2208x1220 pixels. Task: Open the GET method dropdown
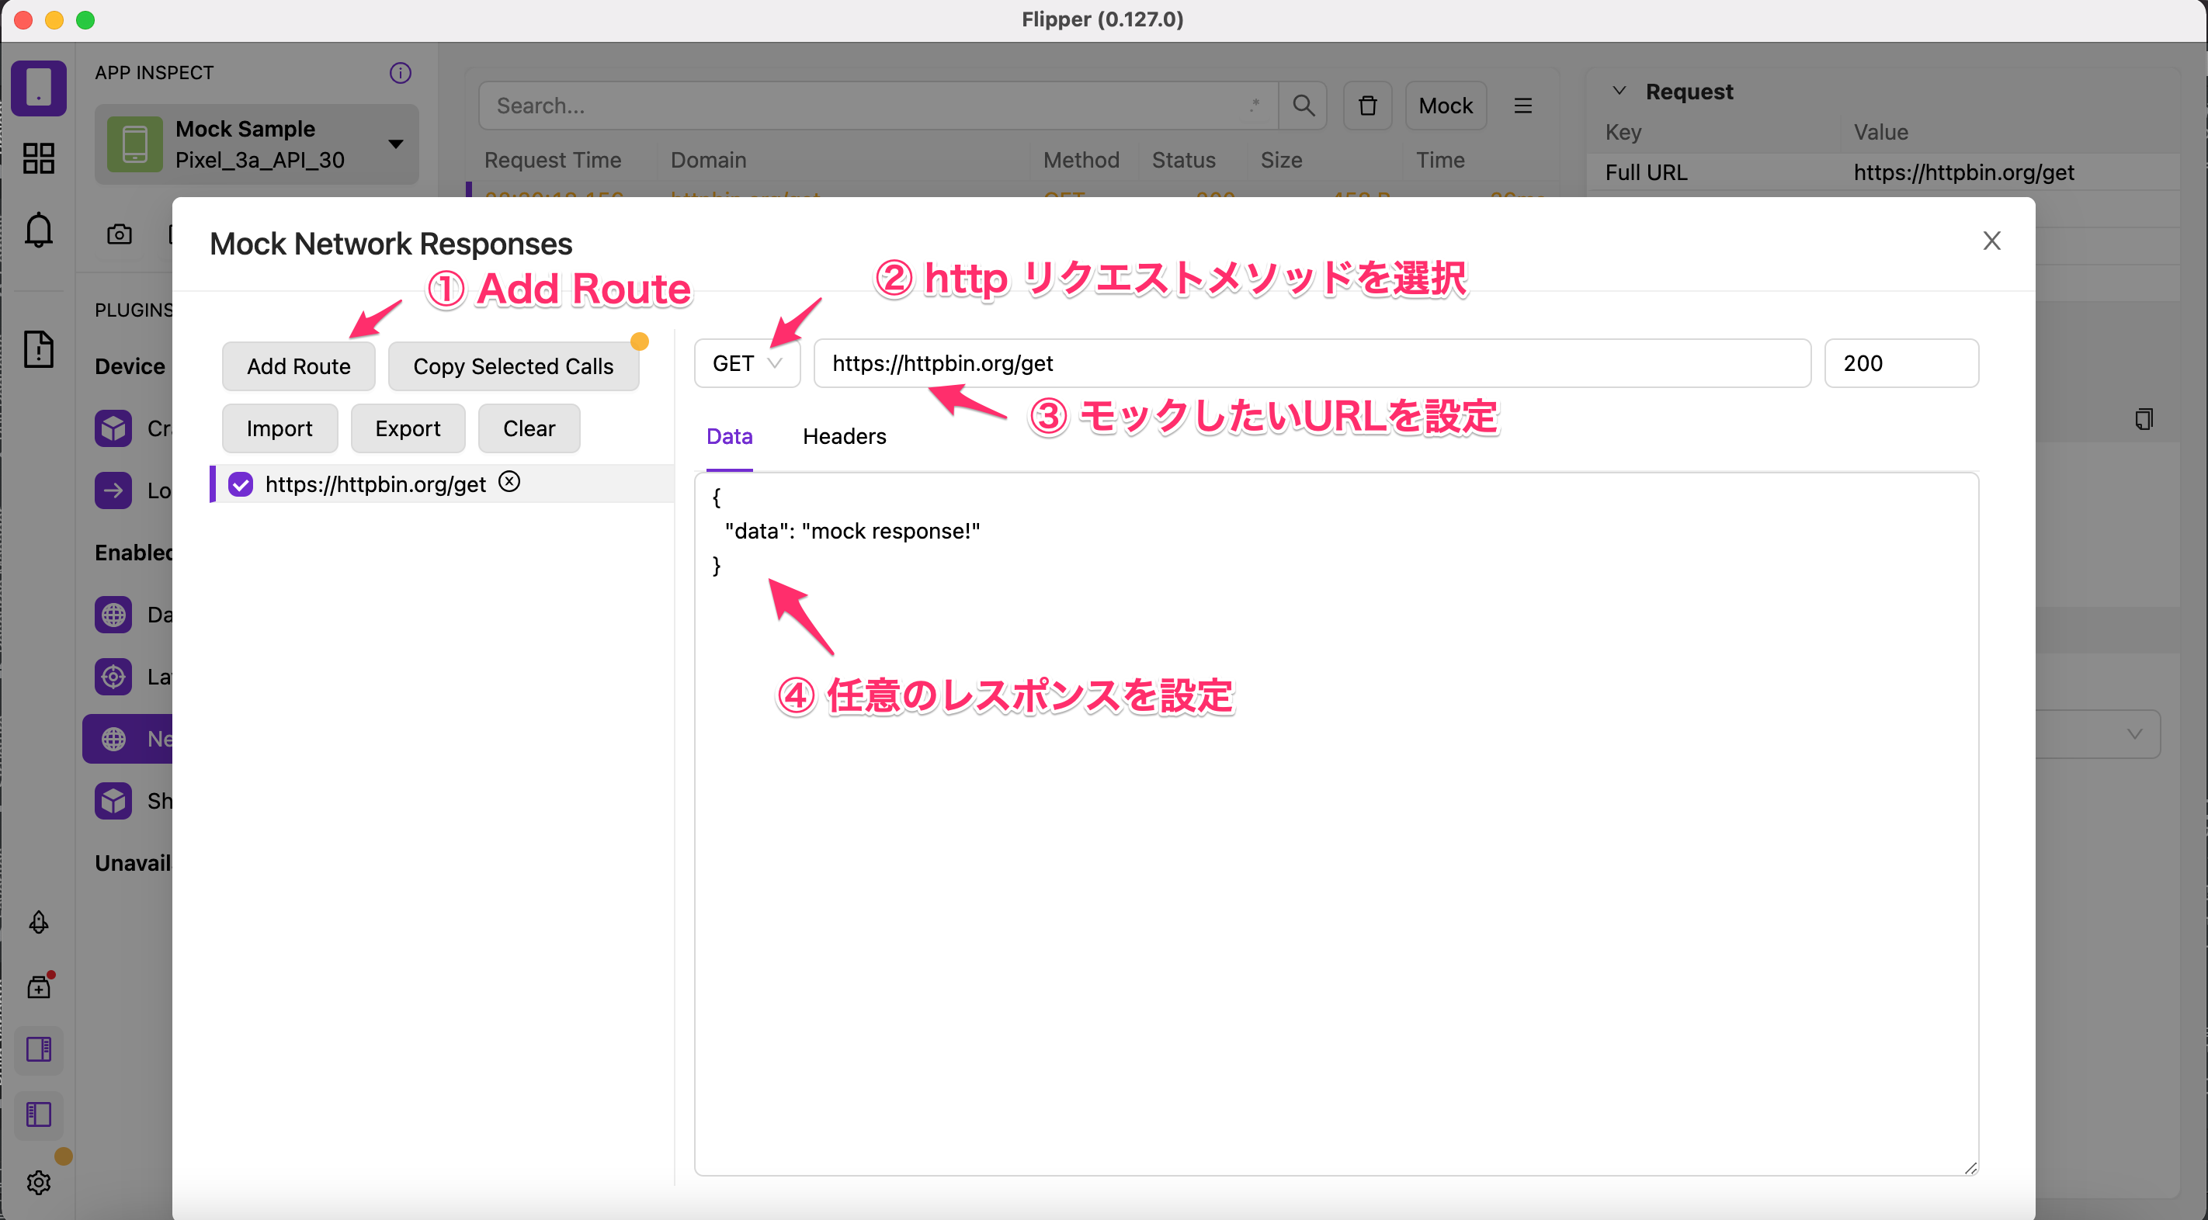point(747,363)
